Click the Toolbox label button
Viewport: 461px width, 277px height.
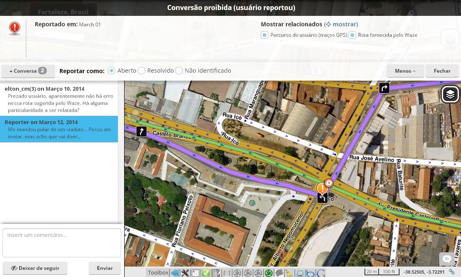(158, 272)
